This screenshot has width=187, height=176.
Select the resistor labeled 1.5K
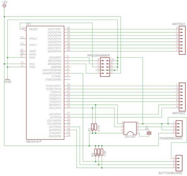pyautogui.click(x=102, y=152)
